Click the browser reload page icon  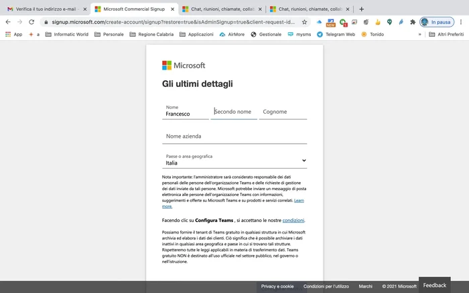32,22
